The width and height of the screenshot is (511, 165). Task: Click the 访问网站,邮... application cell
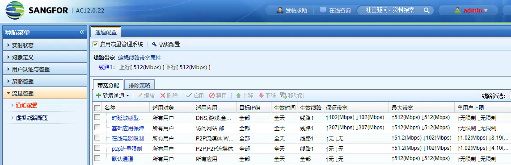(x=215, y=128)
